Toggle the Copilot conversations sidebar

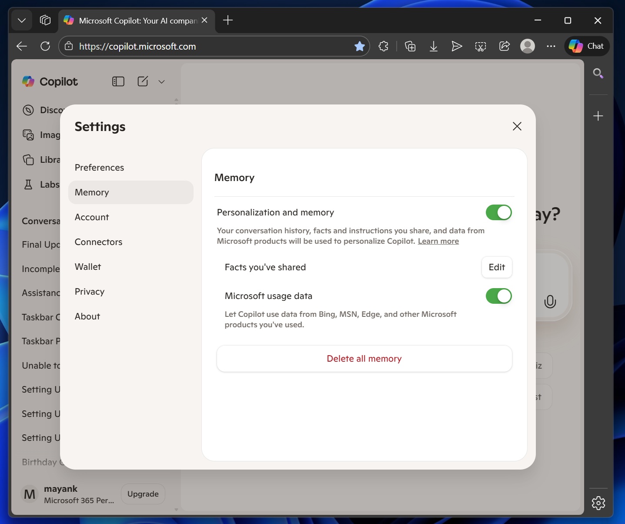[118, 81]
